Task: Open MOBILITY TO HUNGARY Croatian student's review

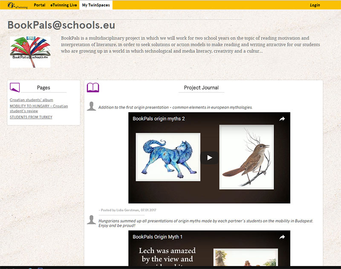Action: click(39, 108)
